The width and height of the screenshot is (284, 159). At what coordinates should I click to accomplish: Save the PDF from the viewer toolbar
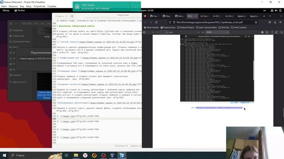pyautogui.click(x=267, y=32)
